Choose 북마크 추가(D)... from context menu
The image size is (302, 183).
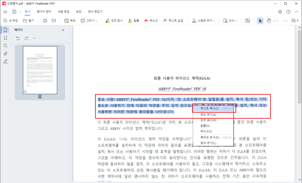pyautogui.click(x=213, y=138)
